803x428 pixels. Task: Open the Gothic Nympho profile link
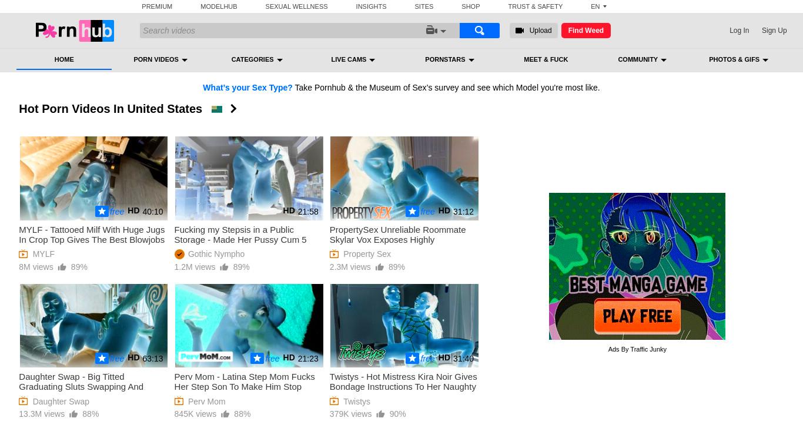(x=216, y=254)
